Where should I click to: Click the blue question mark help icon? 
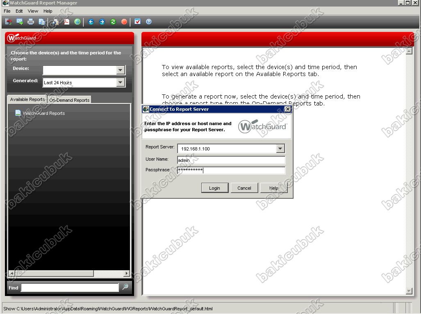(x=149, y=22)
